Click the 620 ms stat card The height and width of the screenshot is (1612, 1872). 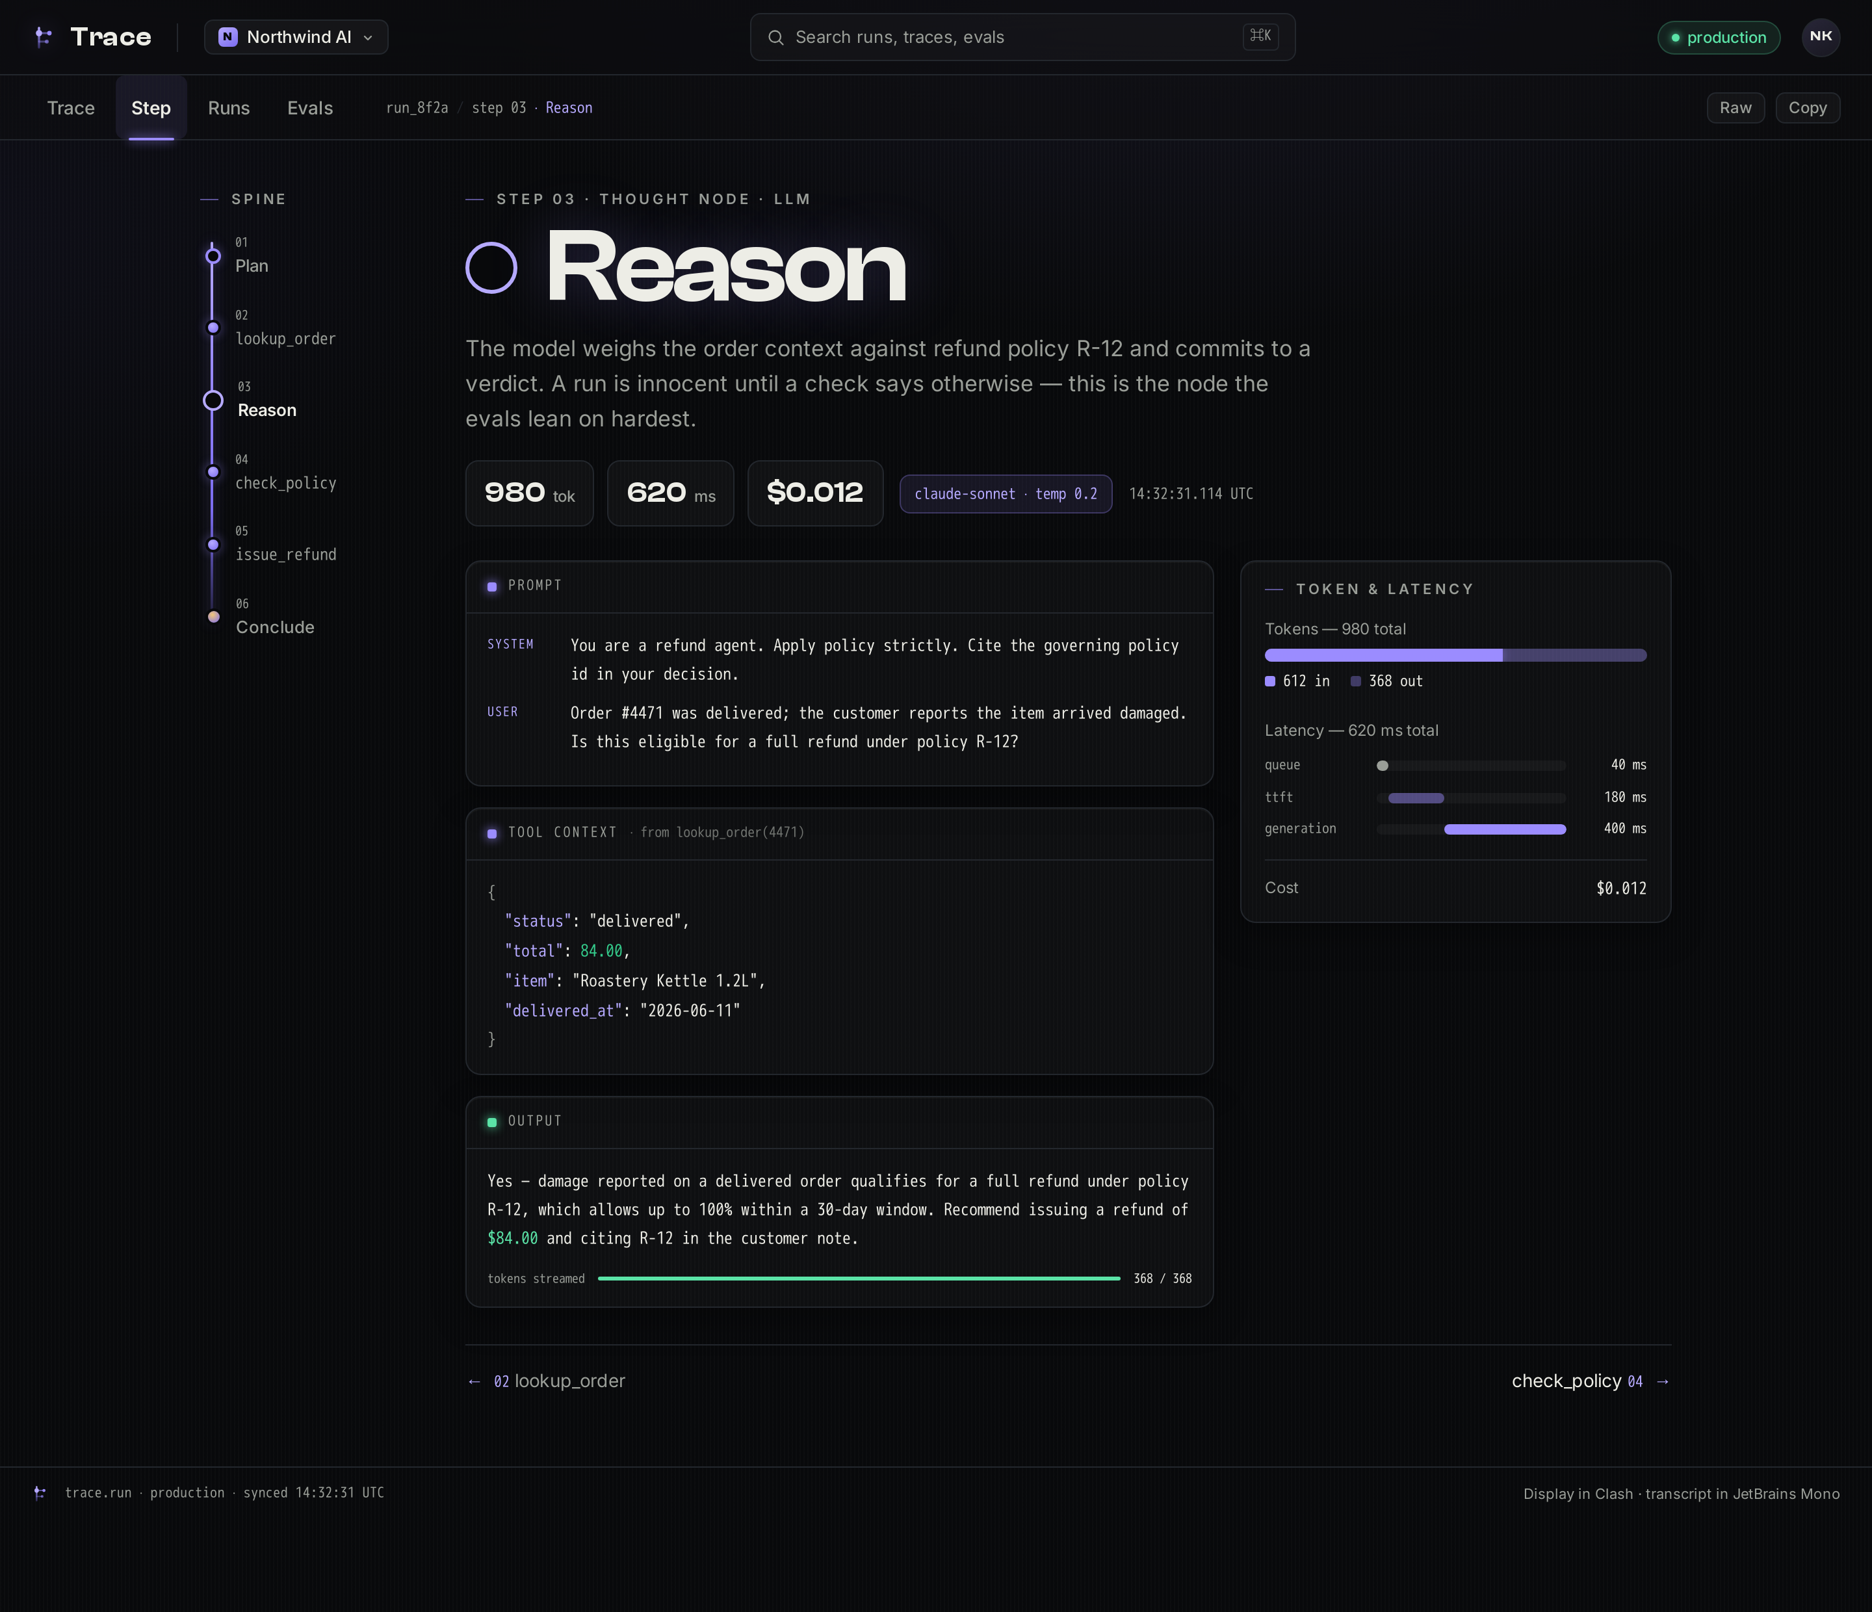(670, 493)
